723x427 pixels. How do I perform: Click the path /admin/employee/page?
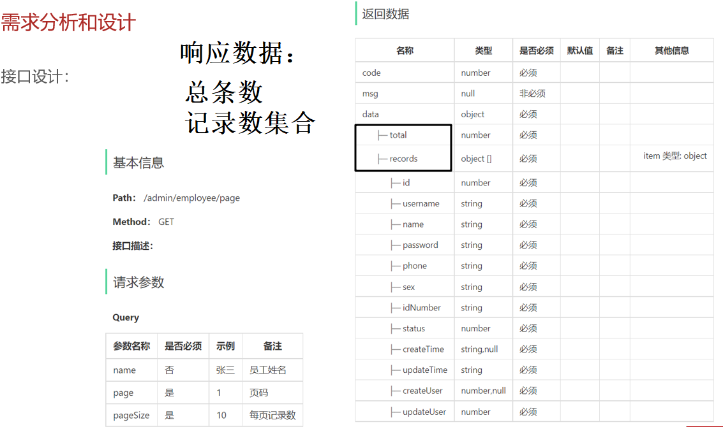[x=192, y=198]
